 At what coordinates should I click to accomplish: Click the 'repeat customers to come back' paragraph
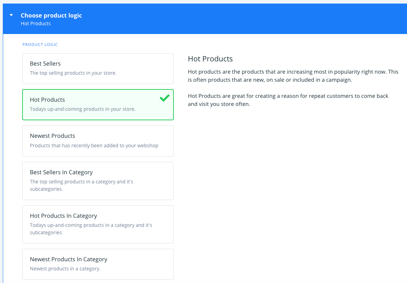click(x=288, y=100)
